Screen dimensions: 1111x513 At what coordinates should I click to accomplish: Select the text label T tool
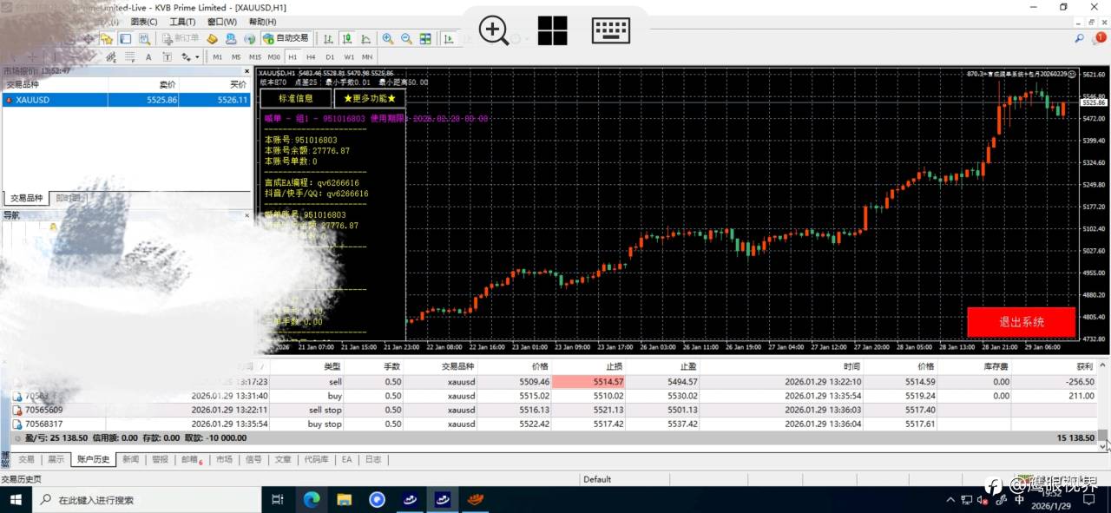point(168,57)
